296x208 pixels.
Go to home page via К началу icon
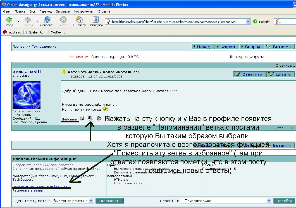coord(79,21)
